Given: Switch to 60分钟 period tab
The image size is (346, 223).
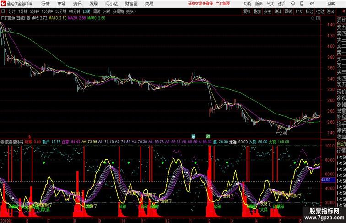Looking at the screenshot, I should tap(75, 11).
